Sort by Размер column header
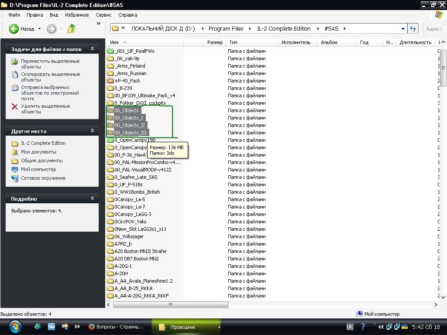This screenshot has height=335, width=447. coord(204,42)
